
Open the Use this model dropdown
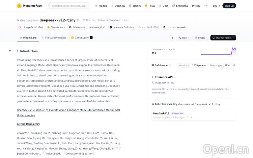coord(223,38)
